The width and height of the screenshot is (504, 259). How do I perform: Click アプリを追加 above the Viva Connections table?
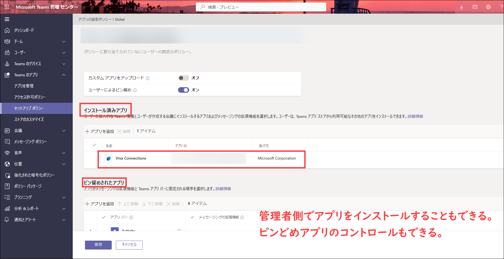point(99,131)
